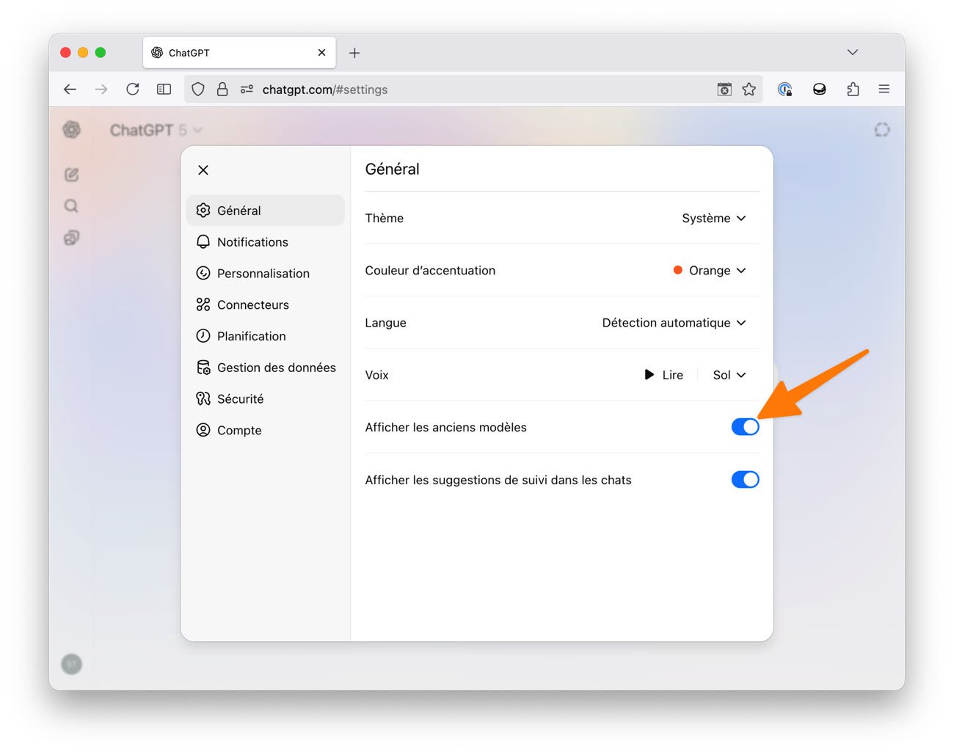Open the library icon in sidebar
Viewport: 954px width, 755px height.
(71, 238)
